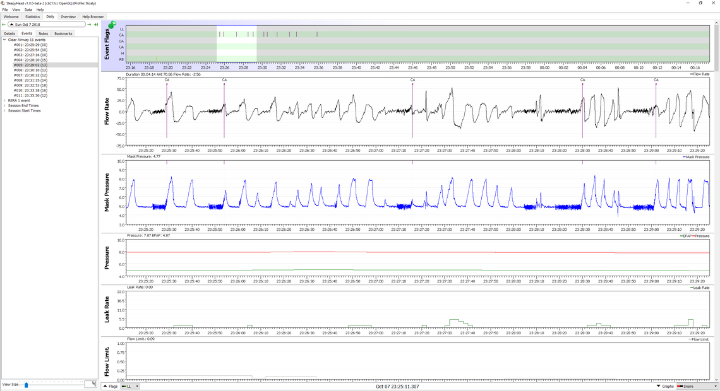Click the Flow Rate graph title
The image size is (720, 391).
107,112
